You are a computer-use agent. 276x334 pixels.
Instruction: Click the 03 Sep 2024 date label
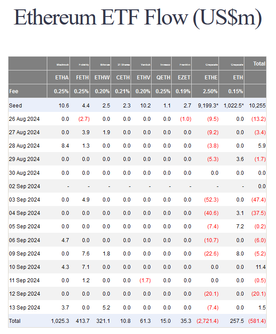click(24, 200)
